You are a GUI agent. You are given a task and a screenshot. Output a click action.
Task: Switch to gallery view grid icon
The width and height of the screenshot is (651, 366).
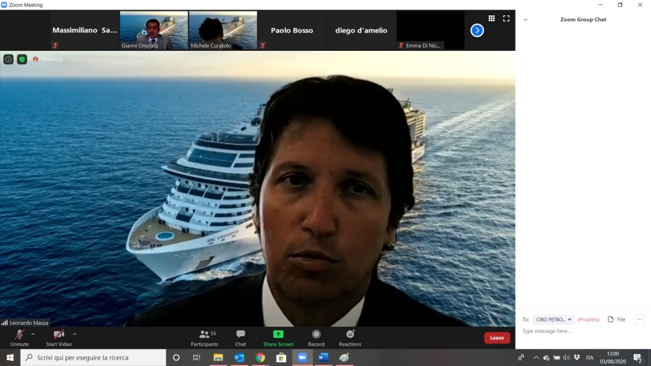click(x=491, y=18)
